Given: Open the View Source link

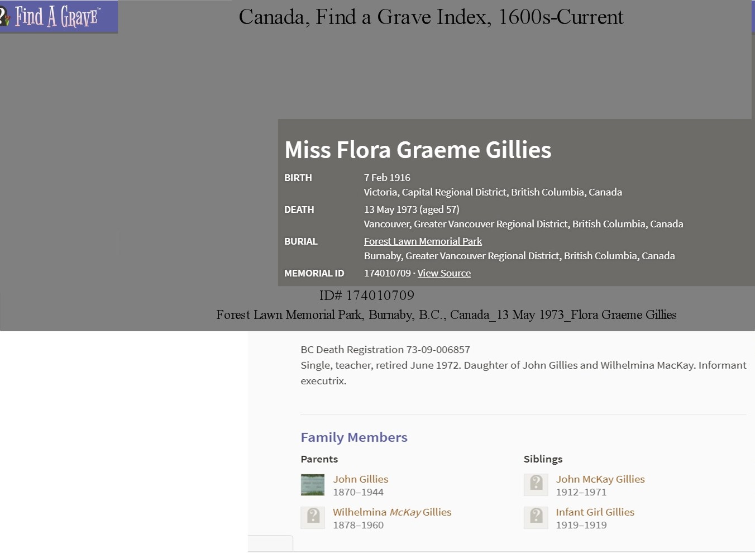Looking at the screenshot, I should tap(444, 273).
